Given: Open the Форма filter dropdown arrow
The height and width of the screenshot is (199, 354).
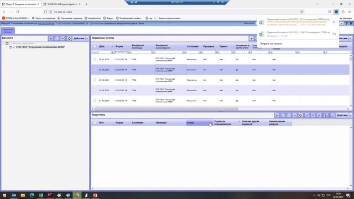Looking at the screenshot, I should 129,52.
